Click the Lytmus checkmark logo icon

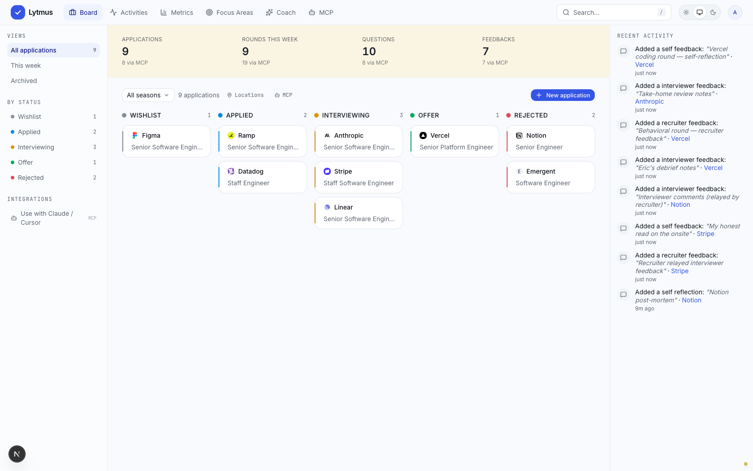coord(18,13)
